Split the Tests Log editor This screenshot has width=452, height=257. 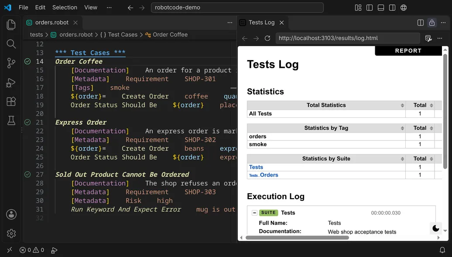click(x=421, y=23)
